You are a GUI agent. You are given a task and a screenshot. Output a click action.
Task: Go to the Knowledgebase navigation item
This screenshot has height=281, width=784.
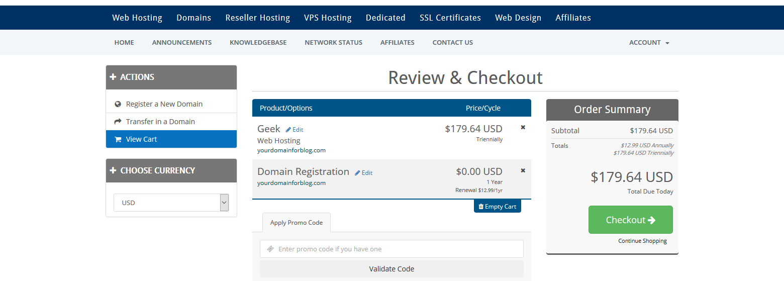258,43
